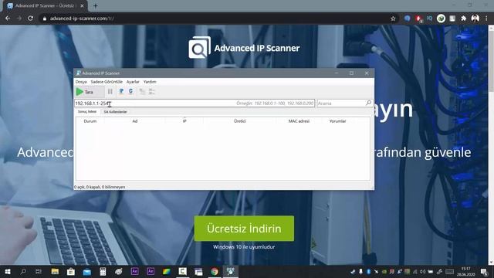
Task: Open the Ayarlar menu
Action: click(133, 82)
